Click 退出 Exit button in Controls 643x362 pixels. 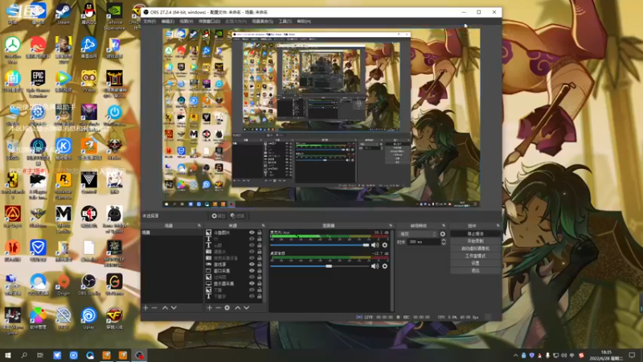[x=475, y=270]
